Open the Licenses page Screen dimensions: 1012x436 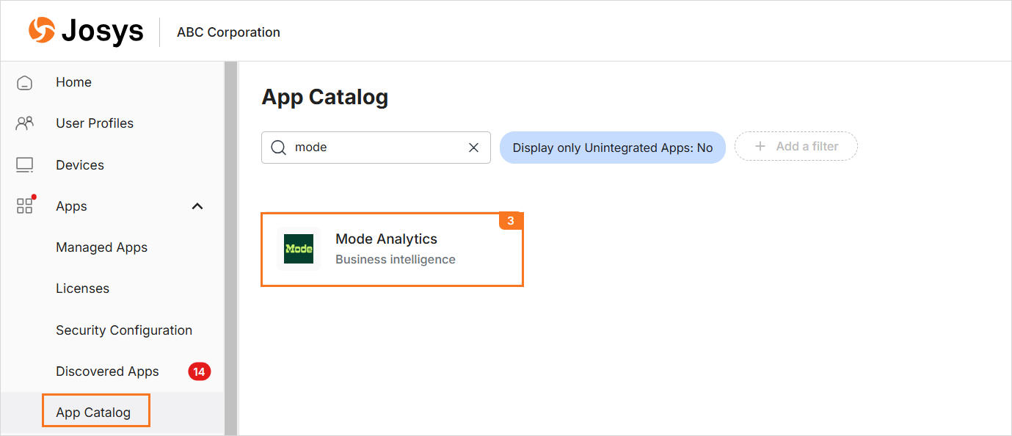pos(82,288)
